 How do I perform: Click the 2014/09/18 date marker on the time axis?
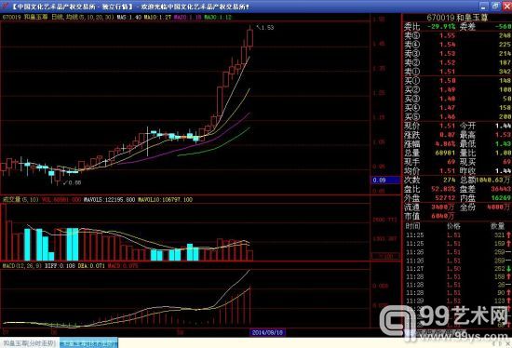[x=267, y=332]
